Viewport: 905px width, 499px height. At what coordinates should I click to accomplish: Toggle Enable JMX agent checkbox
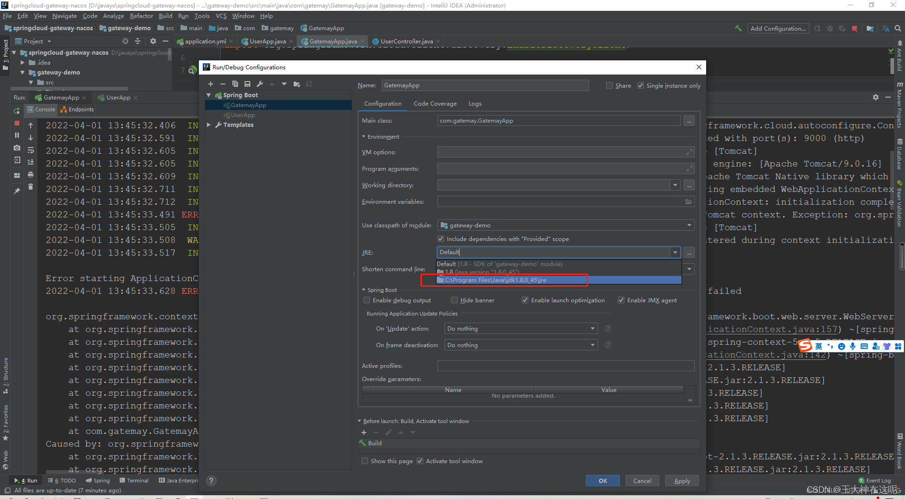coord(621,300)
